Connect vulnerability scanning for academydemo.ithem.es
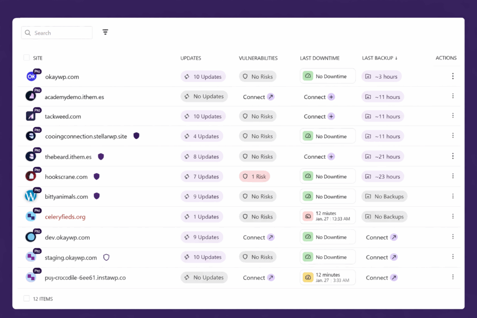Viewport: 477px width, 318px height. (258, 96)
